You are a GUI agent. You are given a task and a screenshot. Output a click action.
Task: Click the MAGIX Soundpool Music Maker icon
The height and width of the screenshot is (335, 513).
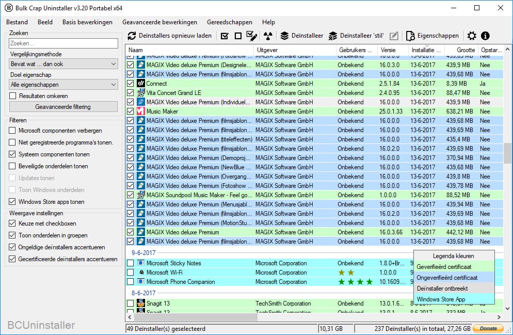click(141, 195)
